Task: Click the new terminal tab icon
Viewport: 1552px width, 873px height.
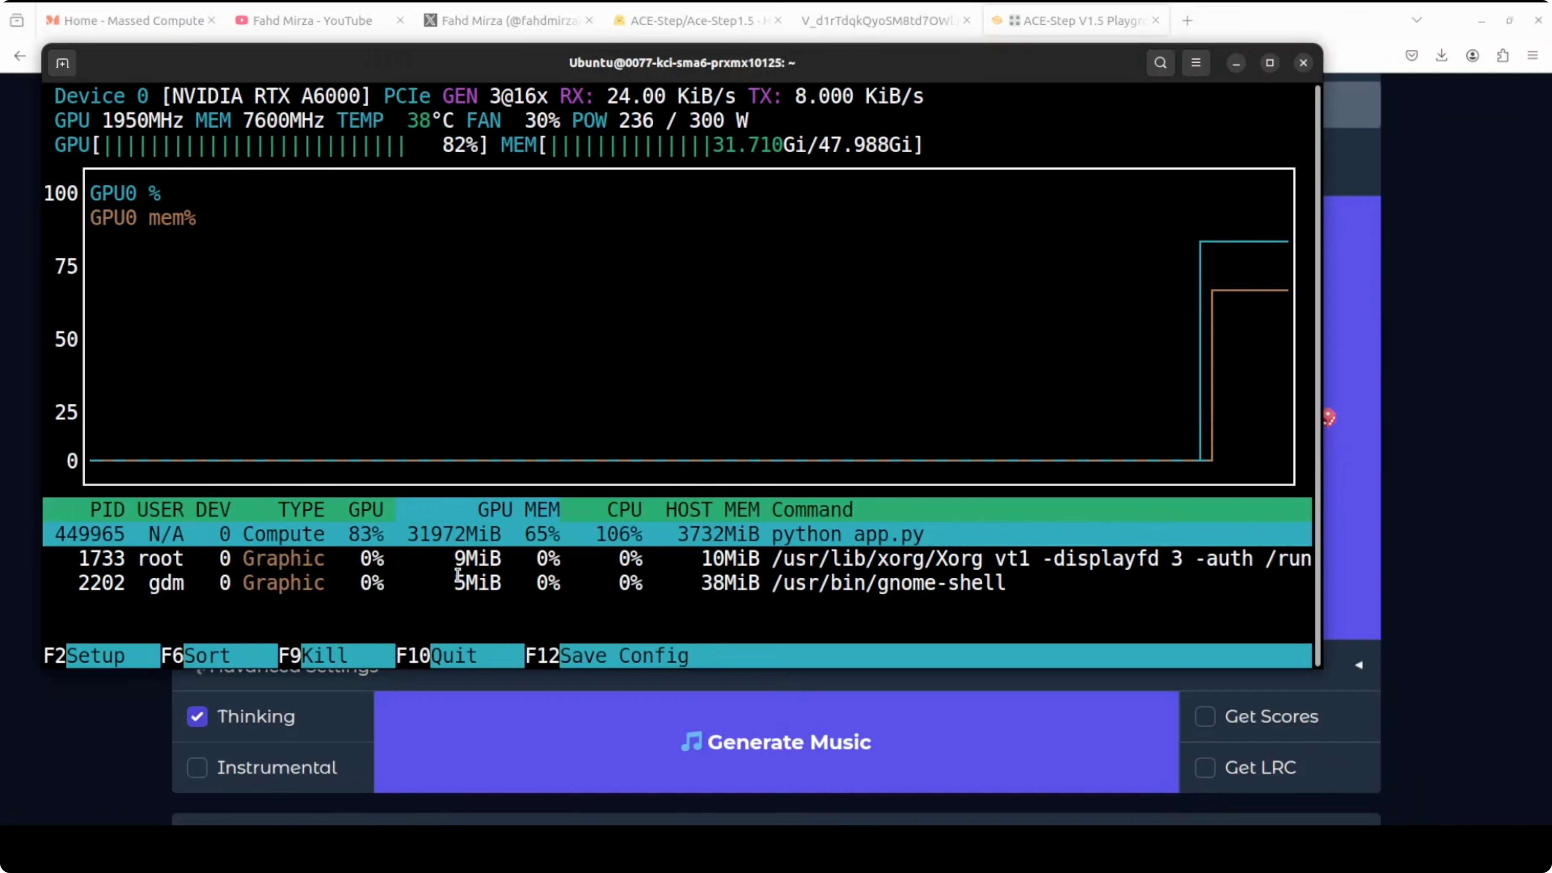Action: click(63, 63)
